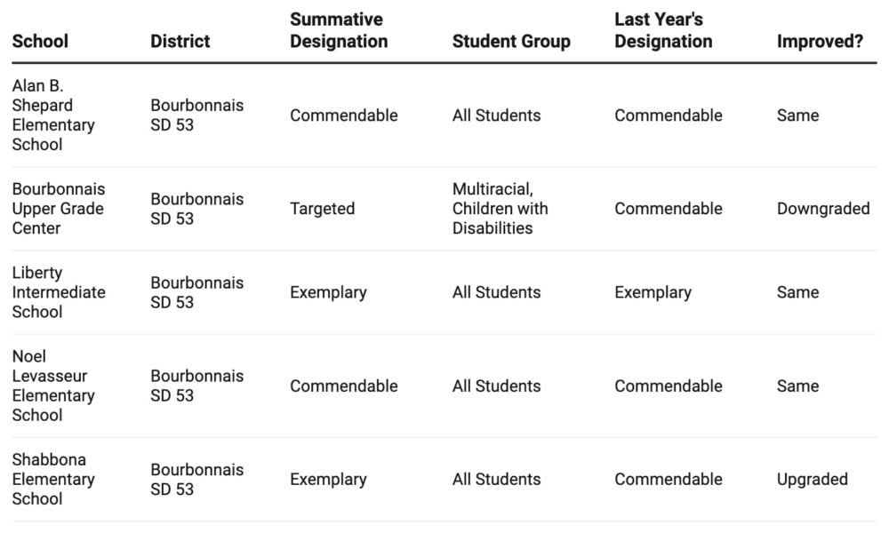Click the Downgraded status cell
The height and width of the screenshot is (533, 889).
(x=823, y=209)
